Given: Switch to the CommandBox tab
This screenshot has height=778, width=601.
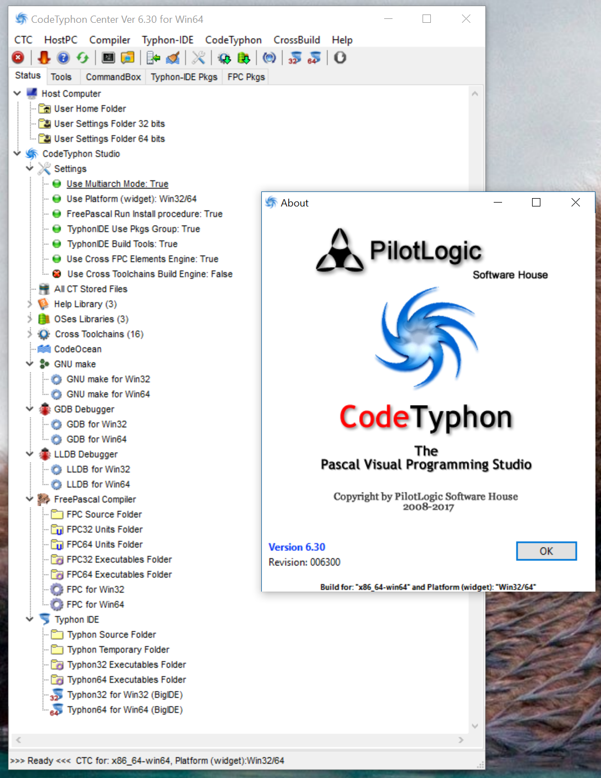Looking at the screenshot, I should [x=113, y=77].
